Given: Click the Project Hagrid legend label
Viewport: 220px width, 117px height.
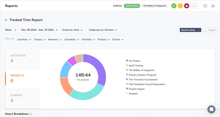Looking at the screenshot, I should pyautogui.click(x=137, y=89).
